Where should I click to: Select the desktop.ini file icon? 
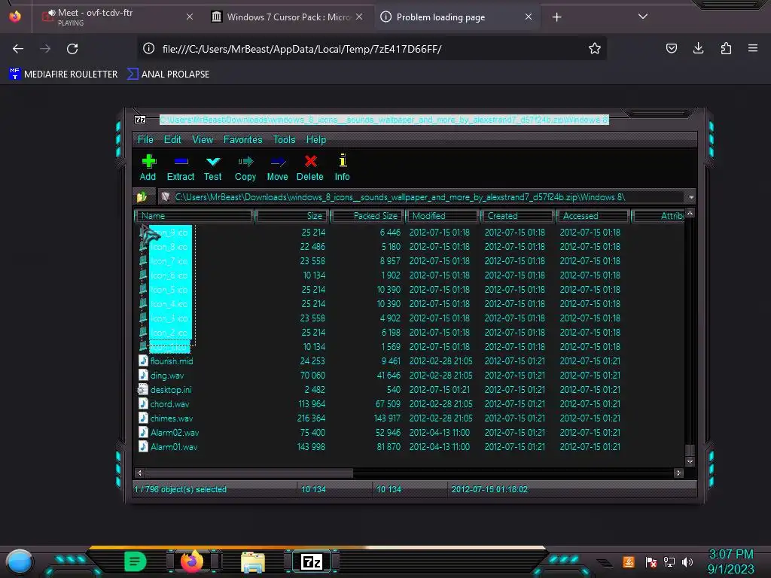[x=143, y=389]
